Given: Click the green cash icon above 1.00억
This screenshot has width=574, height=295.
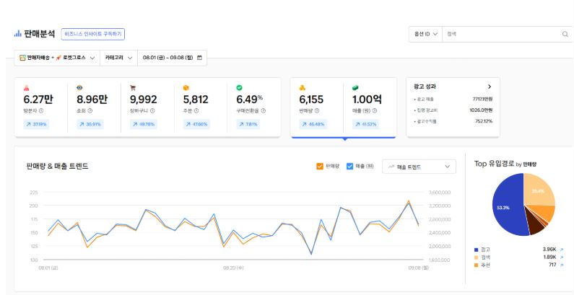Looking at the screenshot, I should [x=355, y=88].
